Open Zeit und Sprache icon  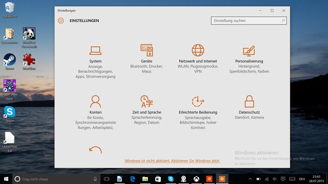tap(146, 101)
